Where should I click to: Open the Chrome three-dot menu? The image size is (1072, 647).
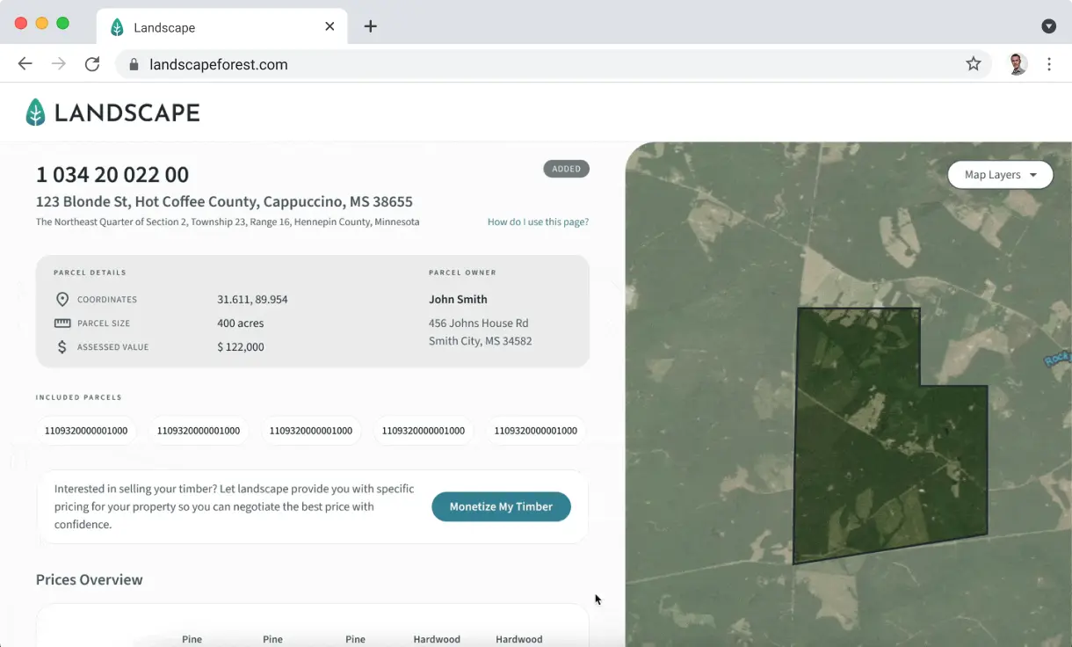1049,64
